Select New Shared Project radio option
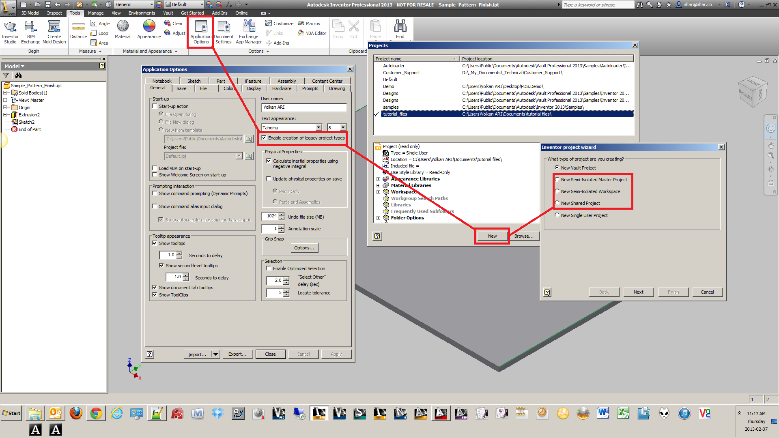Viewport: 779px width, 438px height. [557, 203]
